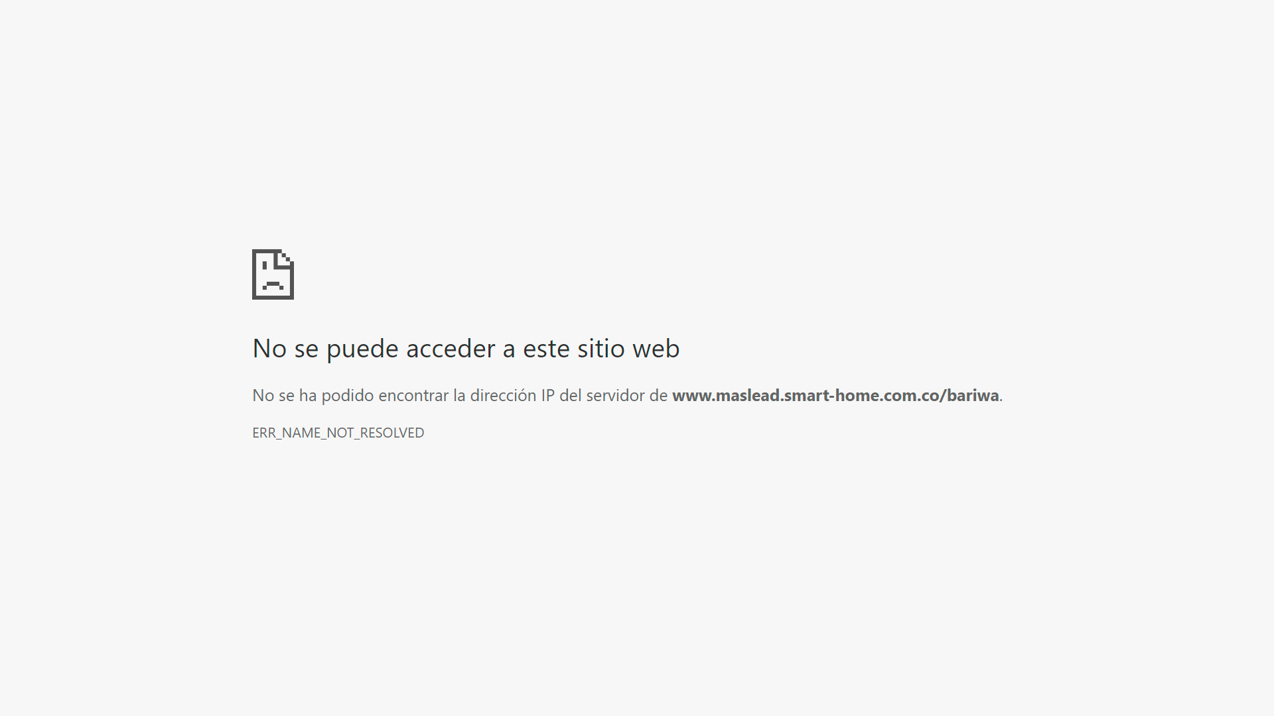Image resolution: width=1274 pixels, height=716 pixels.
Task: Click the words 'sitio web' in heading
Action: (628, 349)
